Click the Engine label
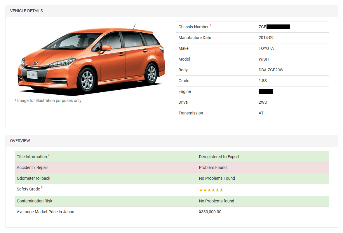343x233 pixels. tap(184, 92)
